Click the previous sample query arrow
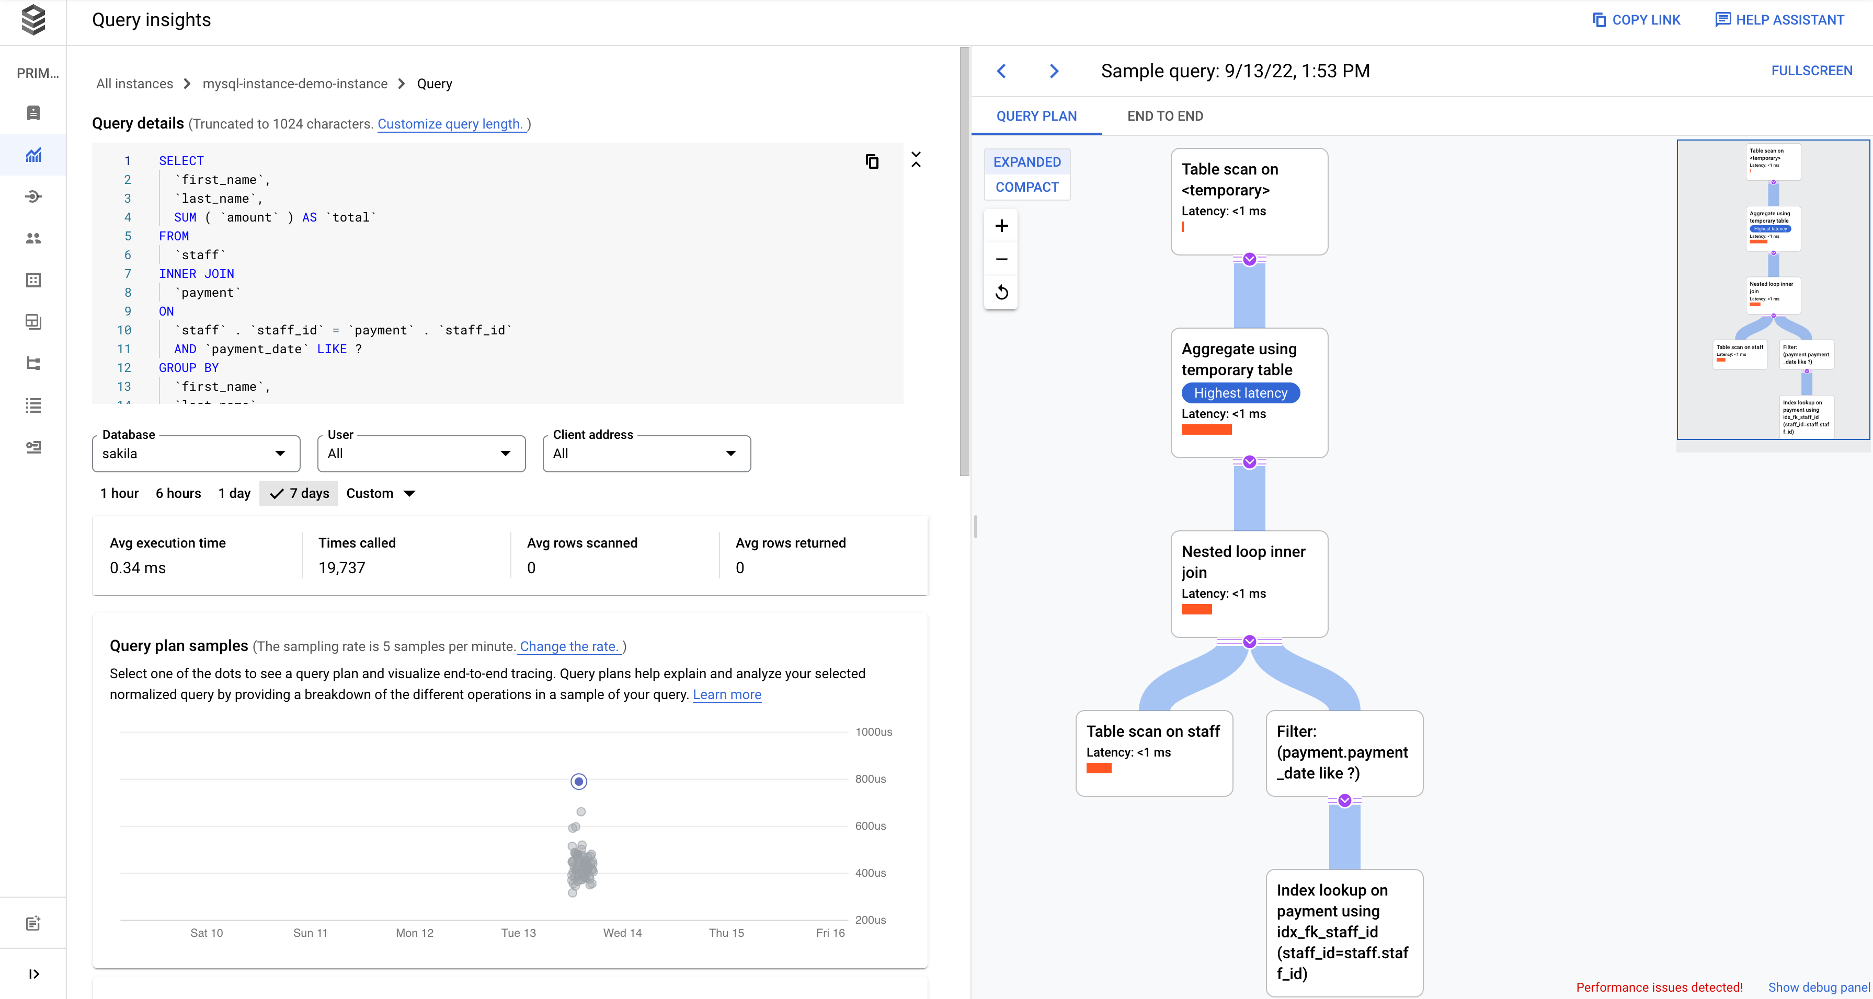Image resolution: width=1873 pixels, height=999 pixels. (1000, 71)
